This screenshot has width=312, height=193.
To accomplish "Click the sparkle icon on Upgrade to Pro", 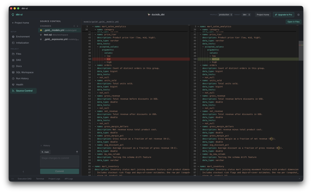I will (276, 15).
